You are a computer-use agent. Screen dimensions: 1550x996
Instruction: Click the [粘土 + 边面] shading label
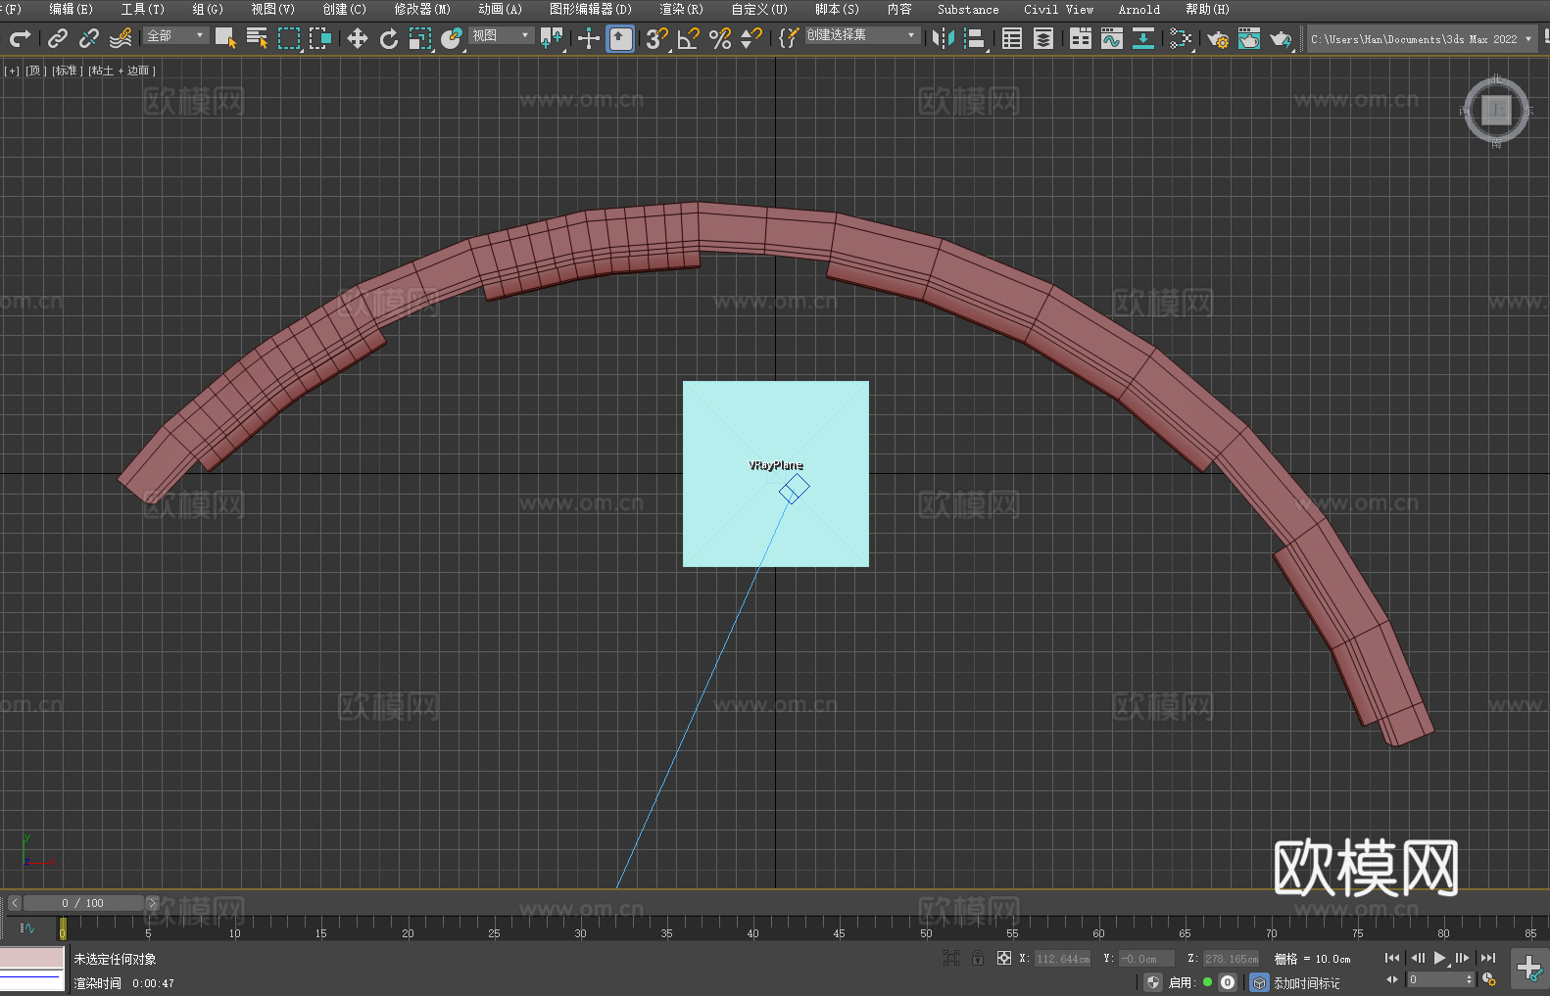pos(121,71)
